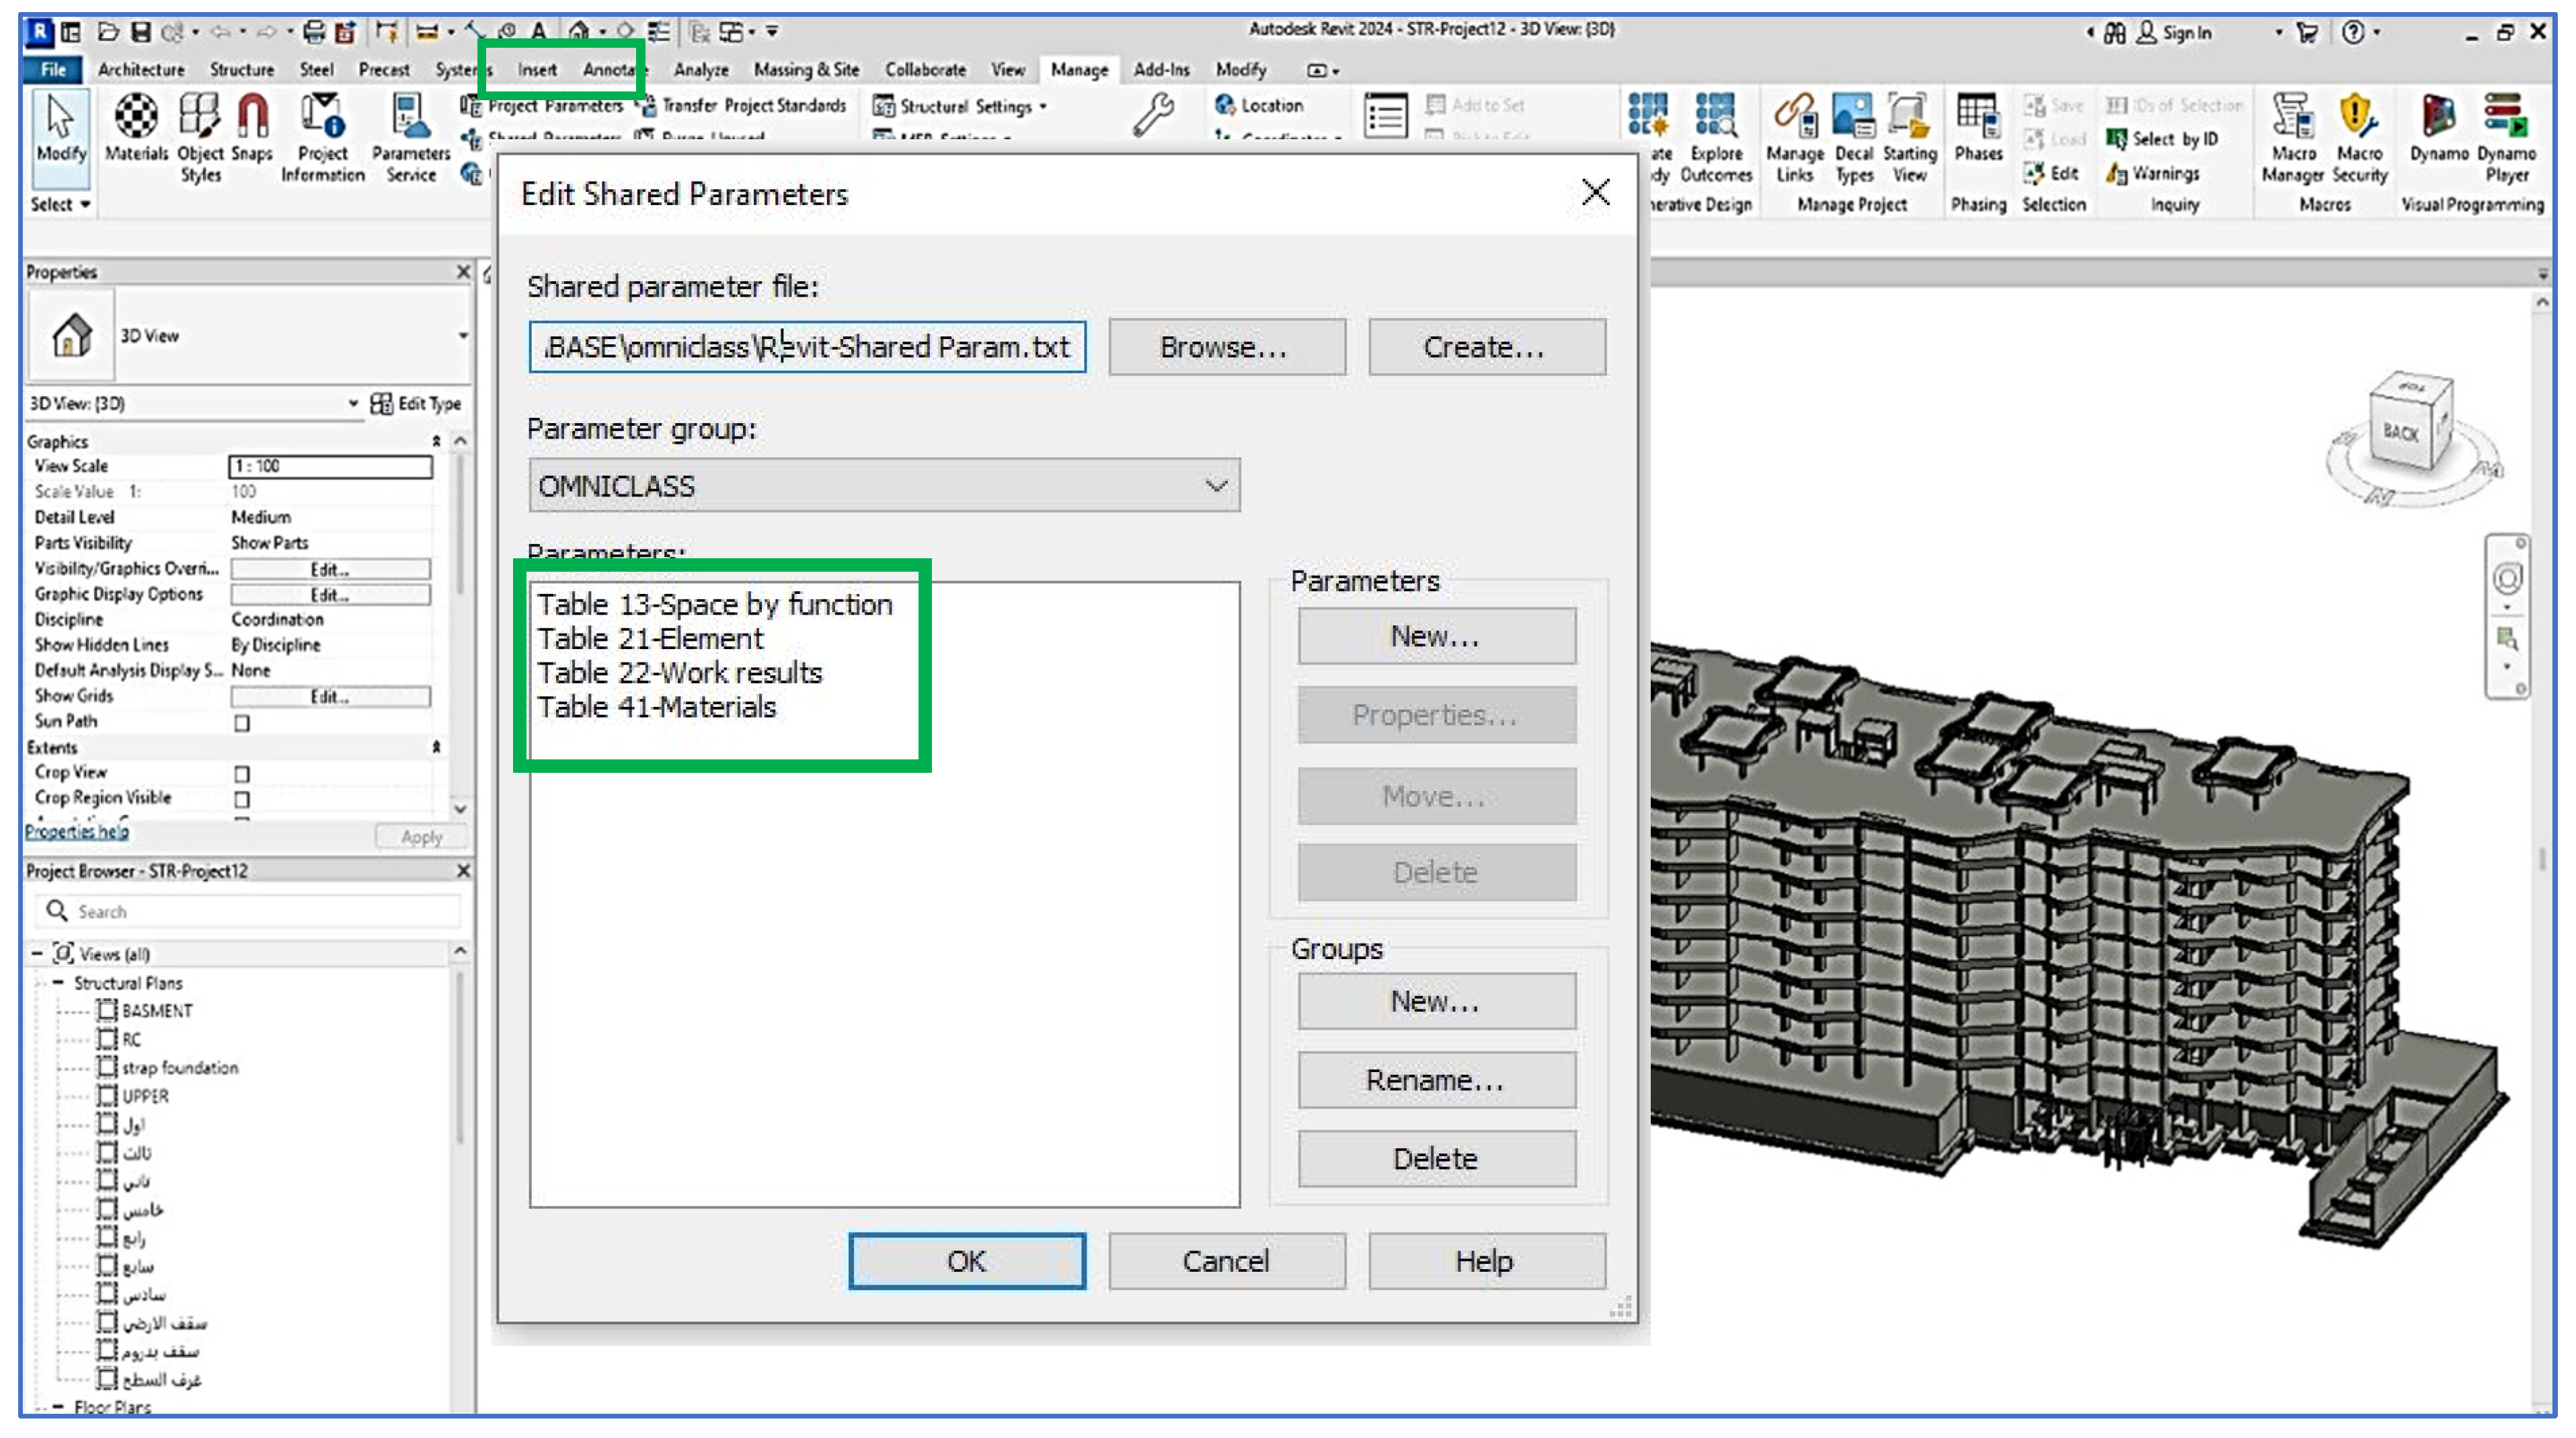Collapse the Structural Plans tree node
Viewport: 2576px width, 1438px height.
click(x=58, y=983)
